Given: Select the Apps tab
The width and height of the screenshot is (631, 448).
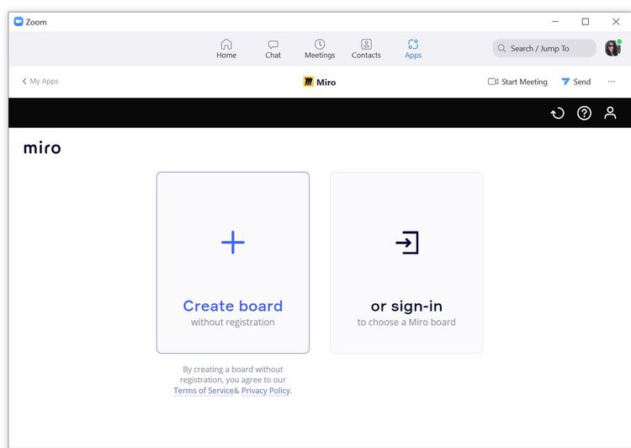Looking at the screenshot, I should [x=413, y=49].
